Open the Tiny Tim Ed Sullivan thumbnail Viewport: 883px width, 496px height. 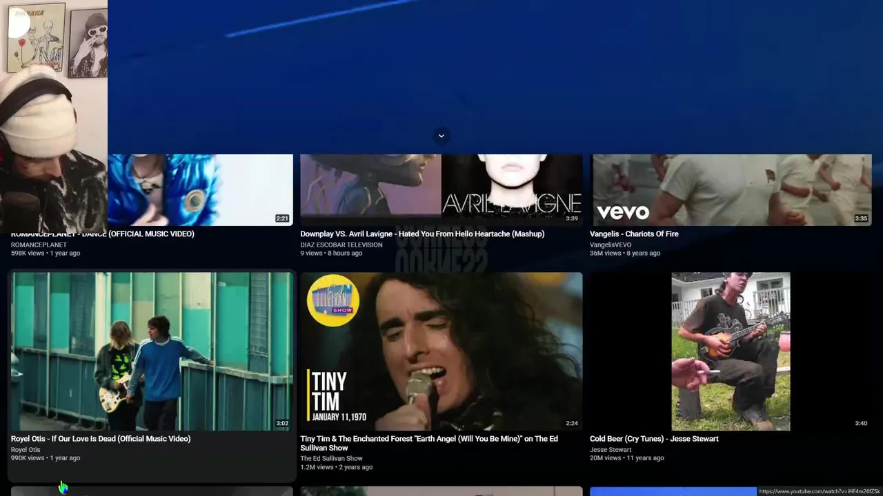pos(441,351)
